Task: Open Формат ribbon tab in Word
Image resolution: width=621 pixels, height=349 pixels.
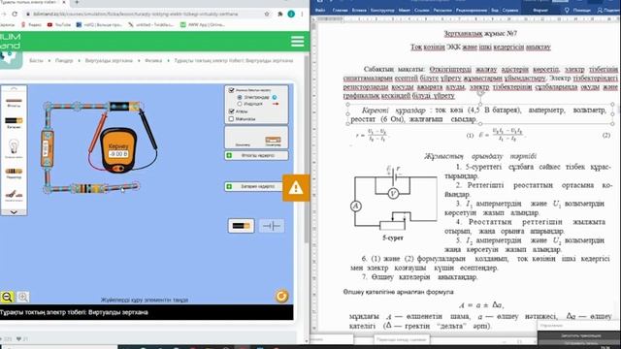Action: [x=540, y=11]
